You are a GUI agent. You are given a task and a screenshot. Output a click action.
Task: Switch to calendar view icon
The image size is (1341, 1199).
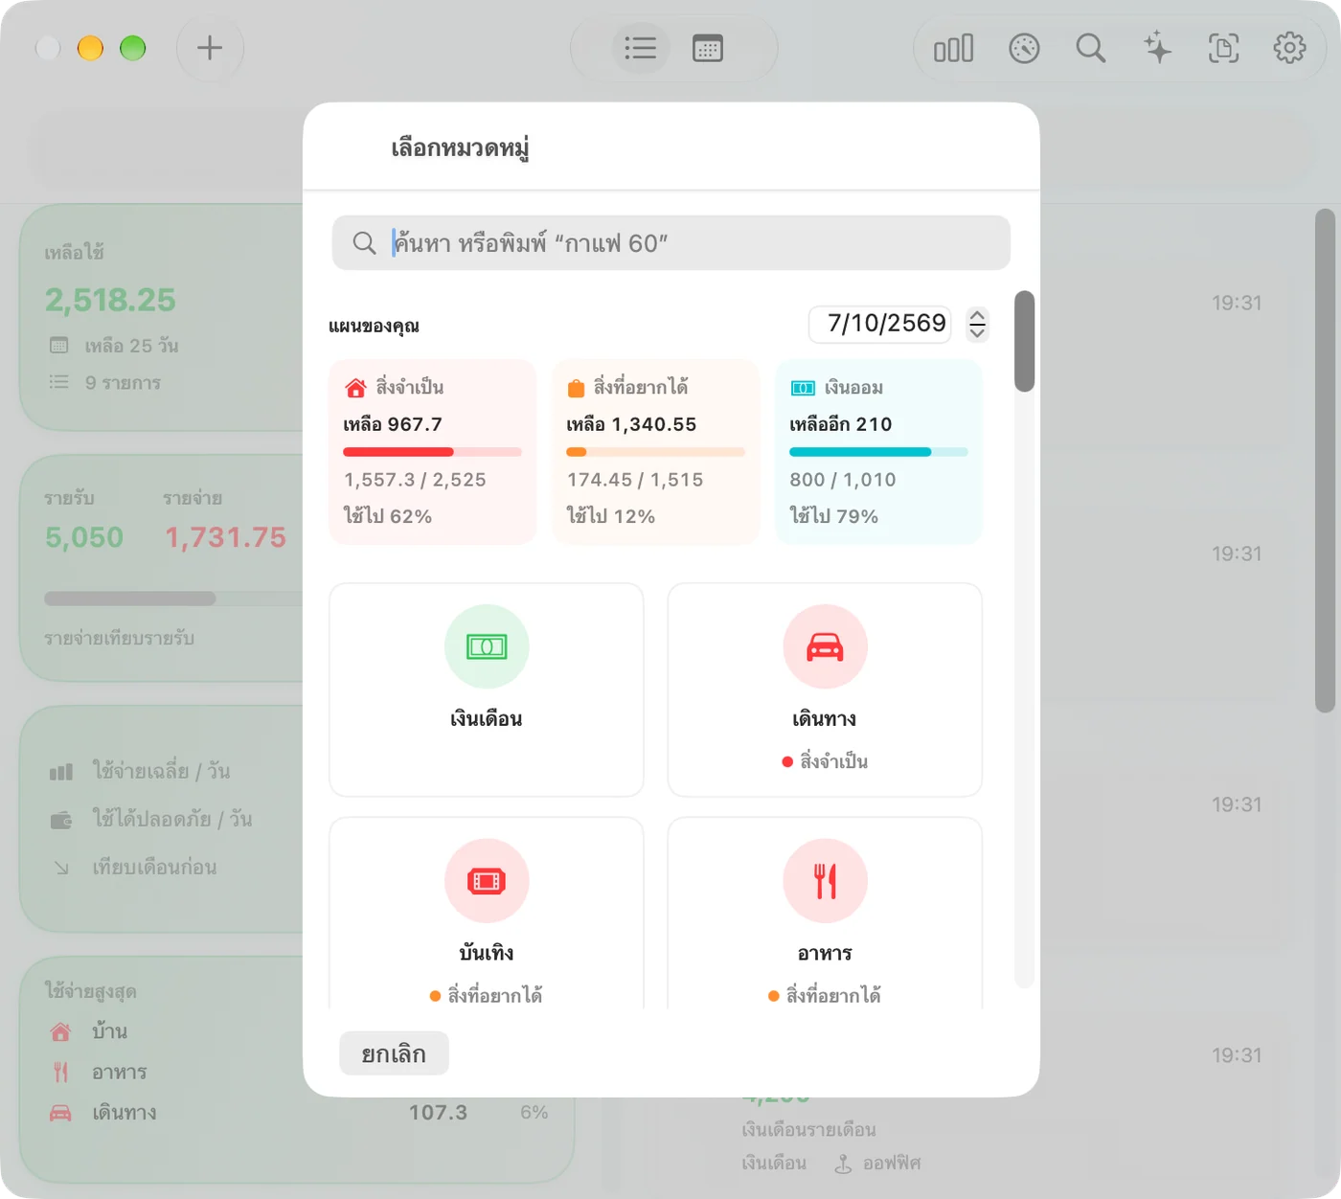tap(708, 48)
